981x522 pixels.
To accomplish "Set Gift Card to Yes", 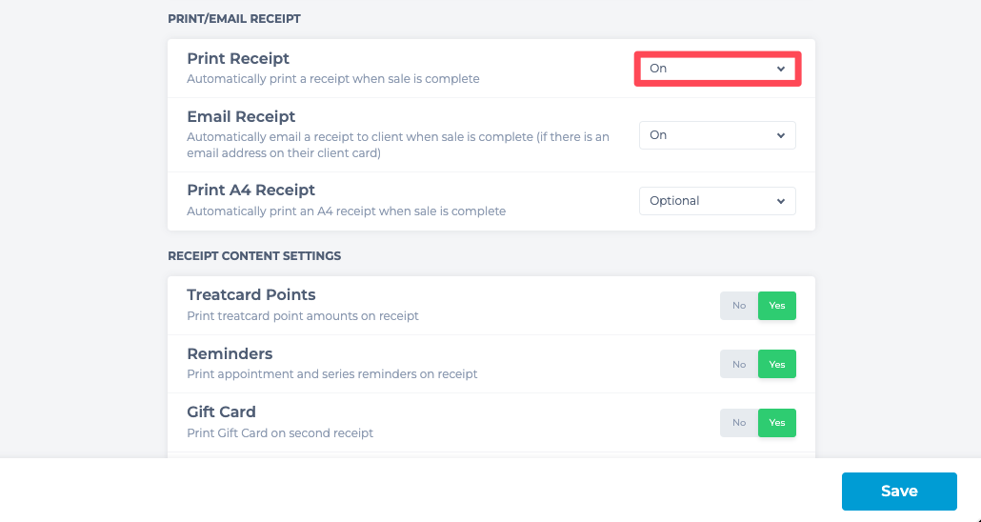I will tap(777, 423).
